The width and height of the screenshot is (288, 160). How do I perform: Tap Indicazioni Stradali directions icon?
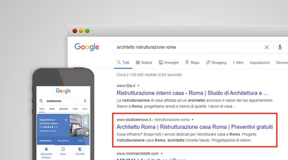click(x=46, y=149)
